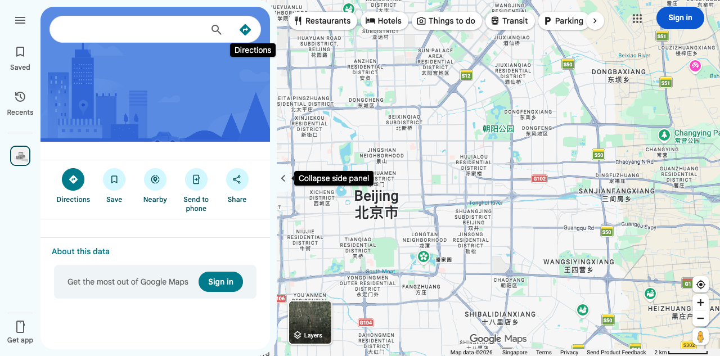Click the S12 highway shield
The width and height of the screenshot is (720, 356).
pos(466,75)
